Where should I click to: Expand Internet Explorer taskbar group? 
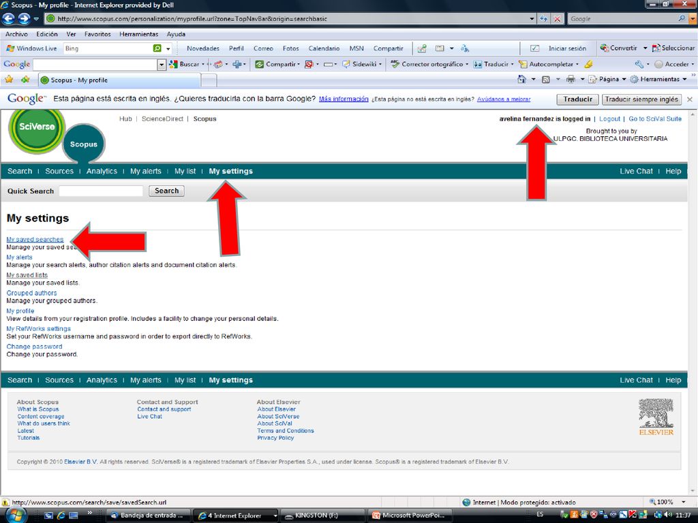click(275, 516)
